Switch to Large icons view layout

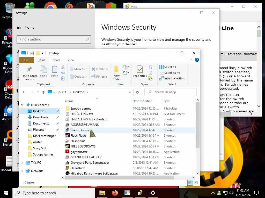(196, 183)
